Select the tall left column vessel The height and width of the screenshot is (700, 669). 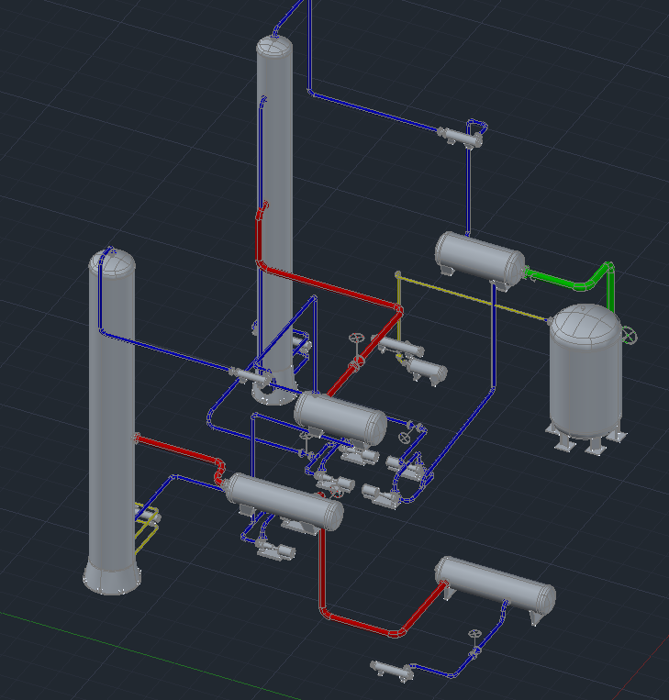pyautogui.click(x=112, y=422)
